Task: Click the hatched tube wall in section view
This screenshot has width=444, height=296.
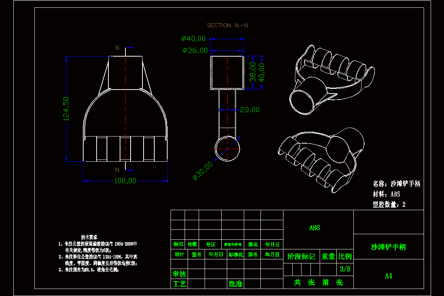Action: (x=211, y=73)
